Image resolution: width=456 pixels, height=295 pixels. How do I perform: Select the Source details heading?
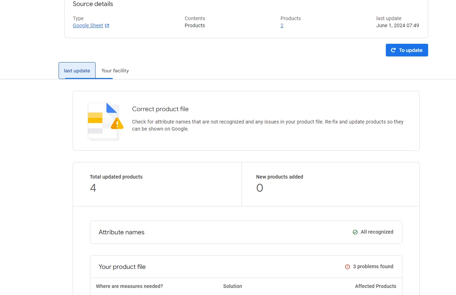click(93, 4)
